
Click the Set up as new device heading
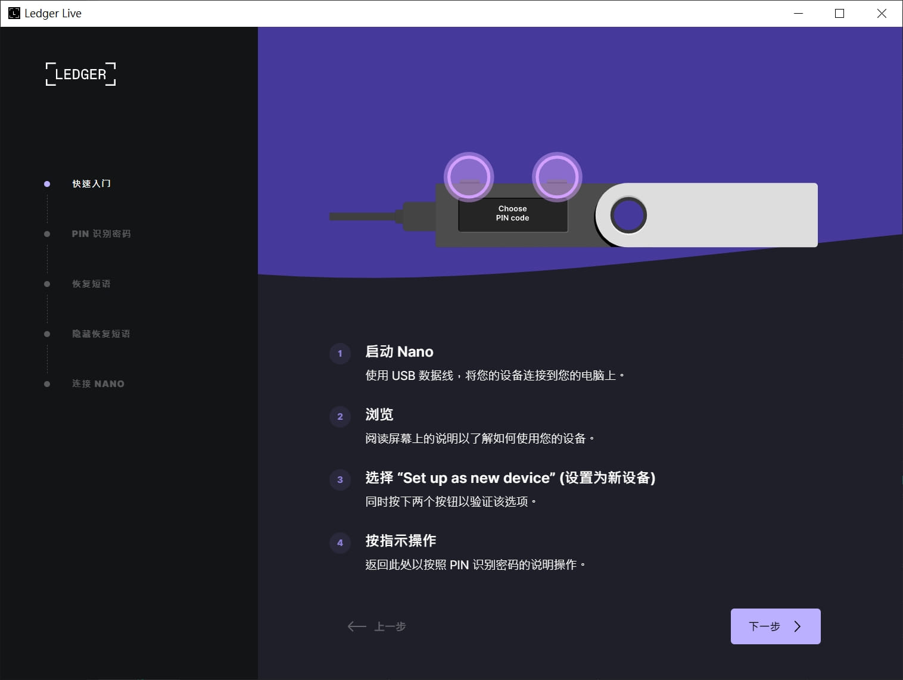click(x=510, y=478)
